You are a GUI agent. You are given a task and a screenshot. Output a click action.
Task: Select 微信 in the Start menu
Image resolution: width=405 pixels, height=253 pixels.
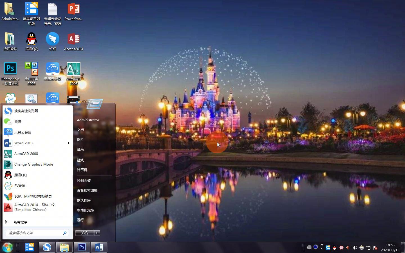click(18, 121)
